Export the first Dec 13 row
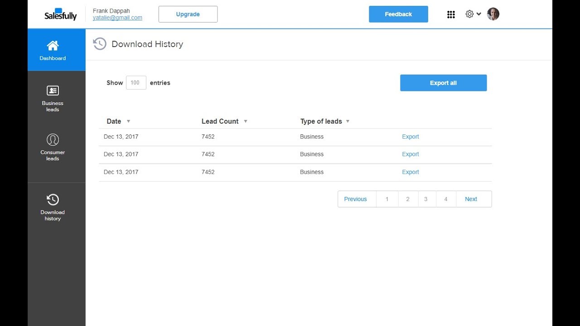This screenshot has height=326, width=580. coord(411,137)
